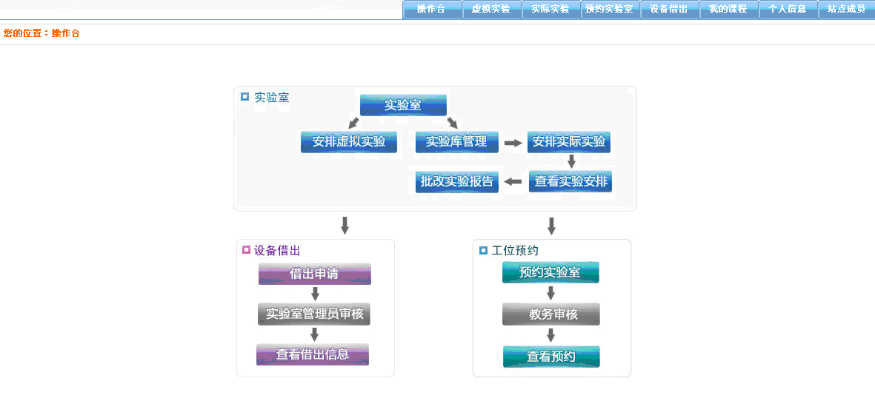Start a 借出申请 request

[x=314, y=274]
